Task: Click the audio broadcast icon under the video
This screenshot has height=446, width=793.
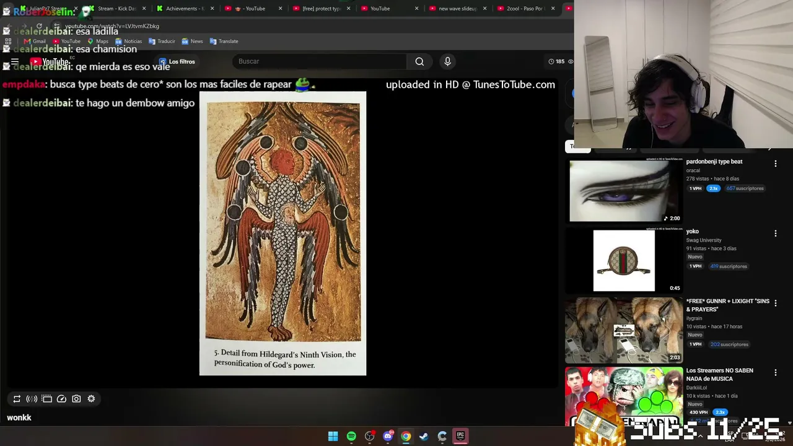Action: 32,399
